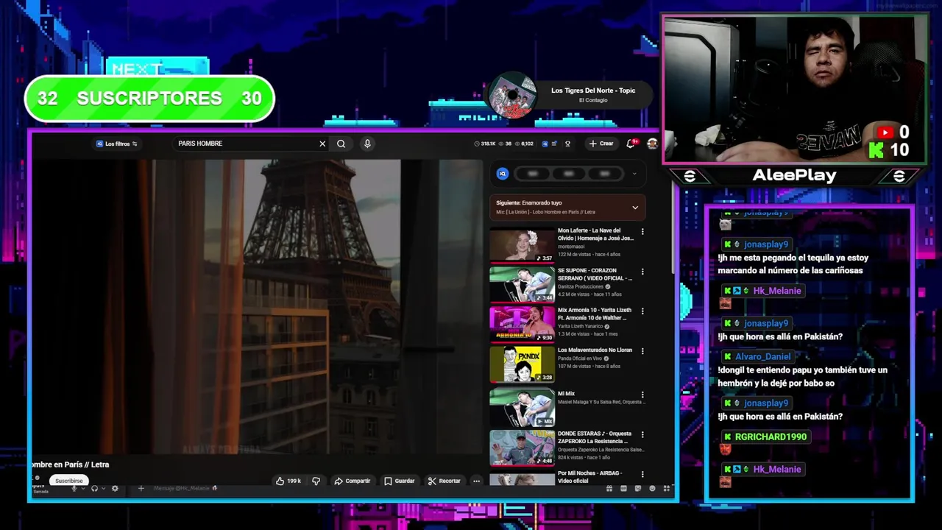Click plus attachment icon in message bar
The image size is (942, 530).
[x=141, y=488]
